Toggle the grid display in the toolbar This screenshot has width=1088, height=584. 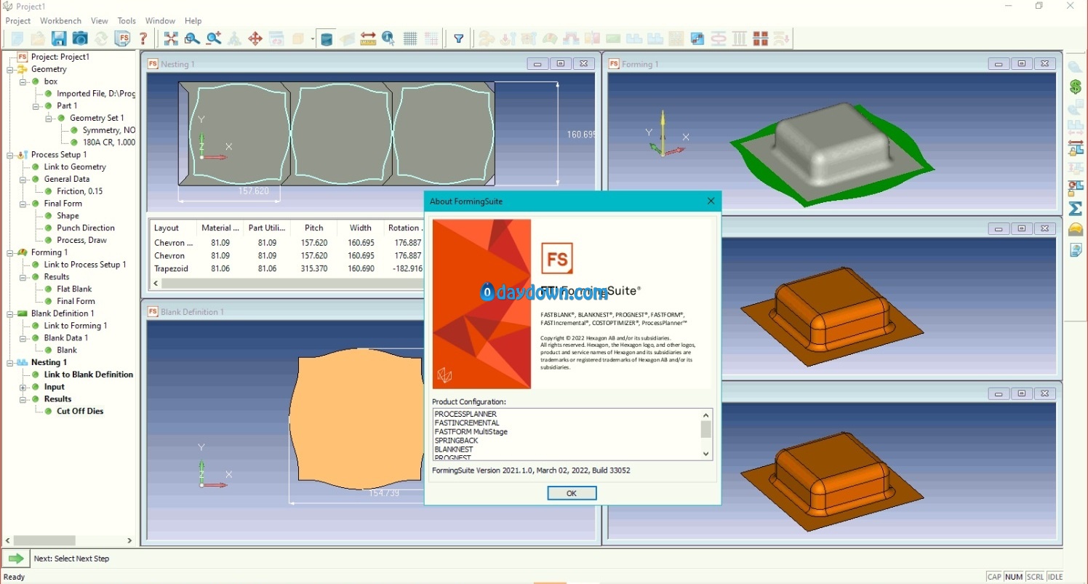click(x=410, y=39)
